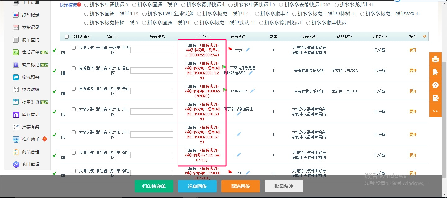The height and width of the screenshot is (198, 447).
Task: Click the bell notification icon on the orange panel
Action: pyautogui.click(x=436, y=72)
